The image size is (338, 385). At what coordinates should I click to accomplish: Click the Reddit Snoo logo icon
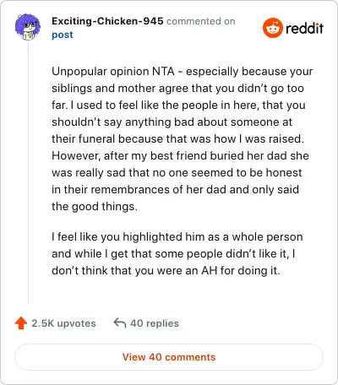click(x=272, y=28)
